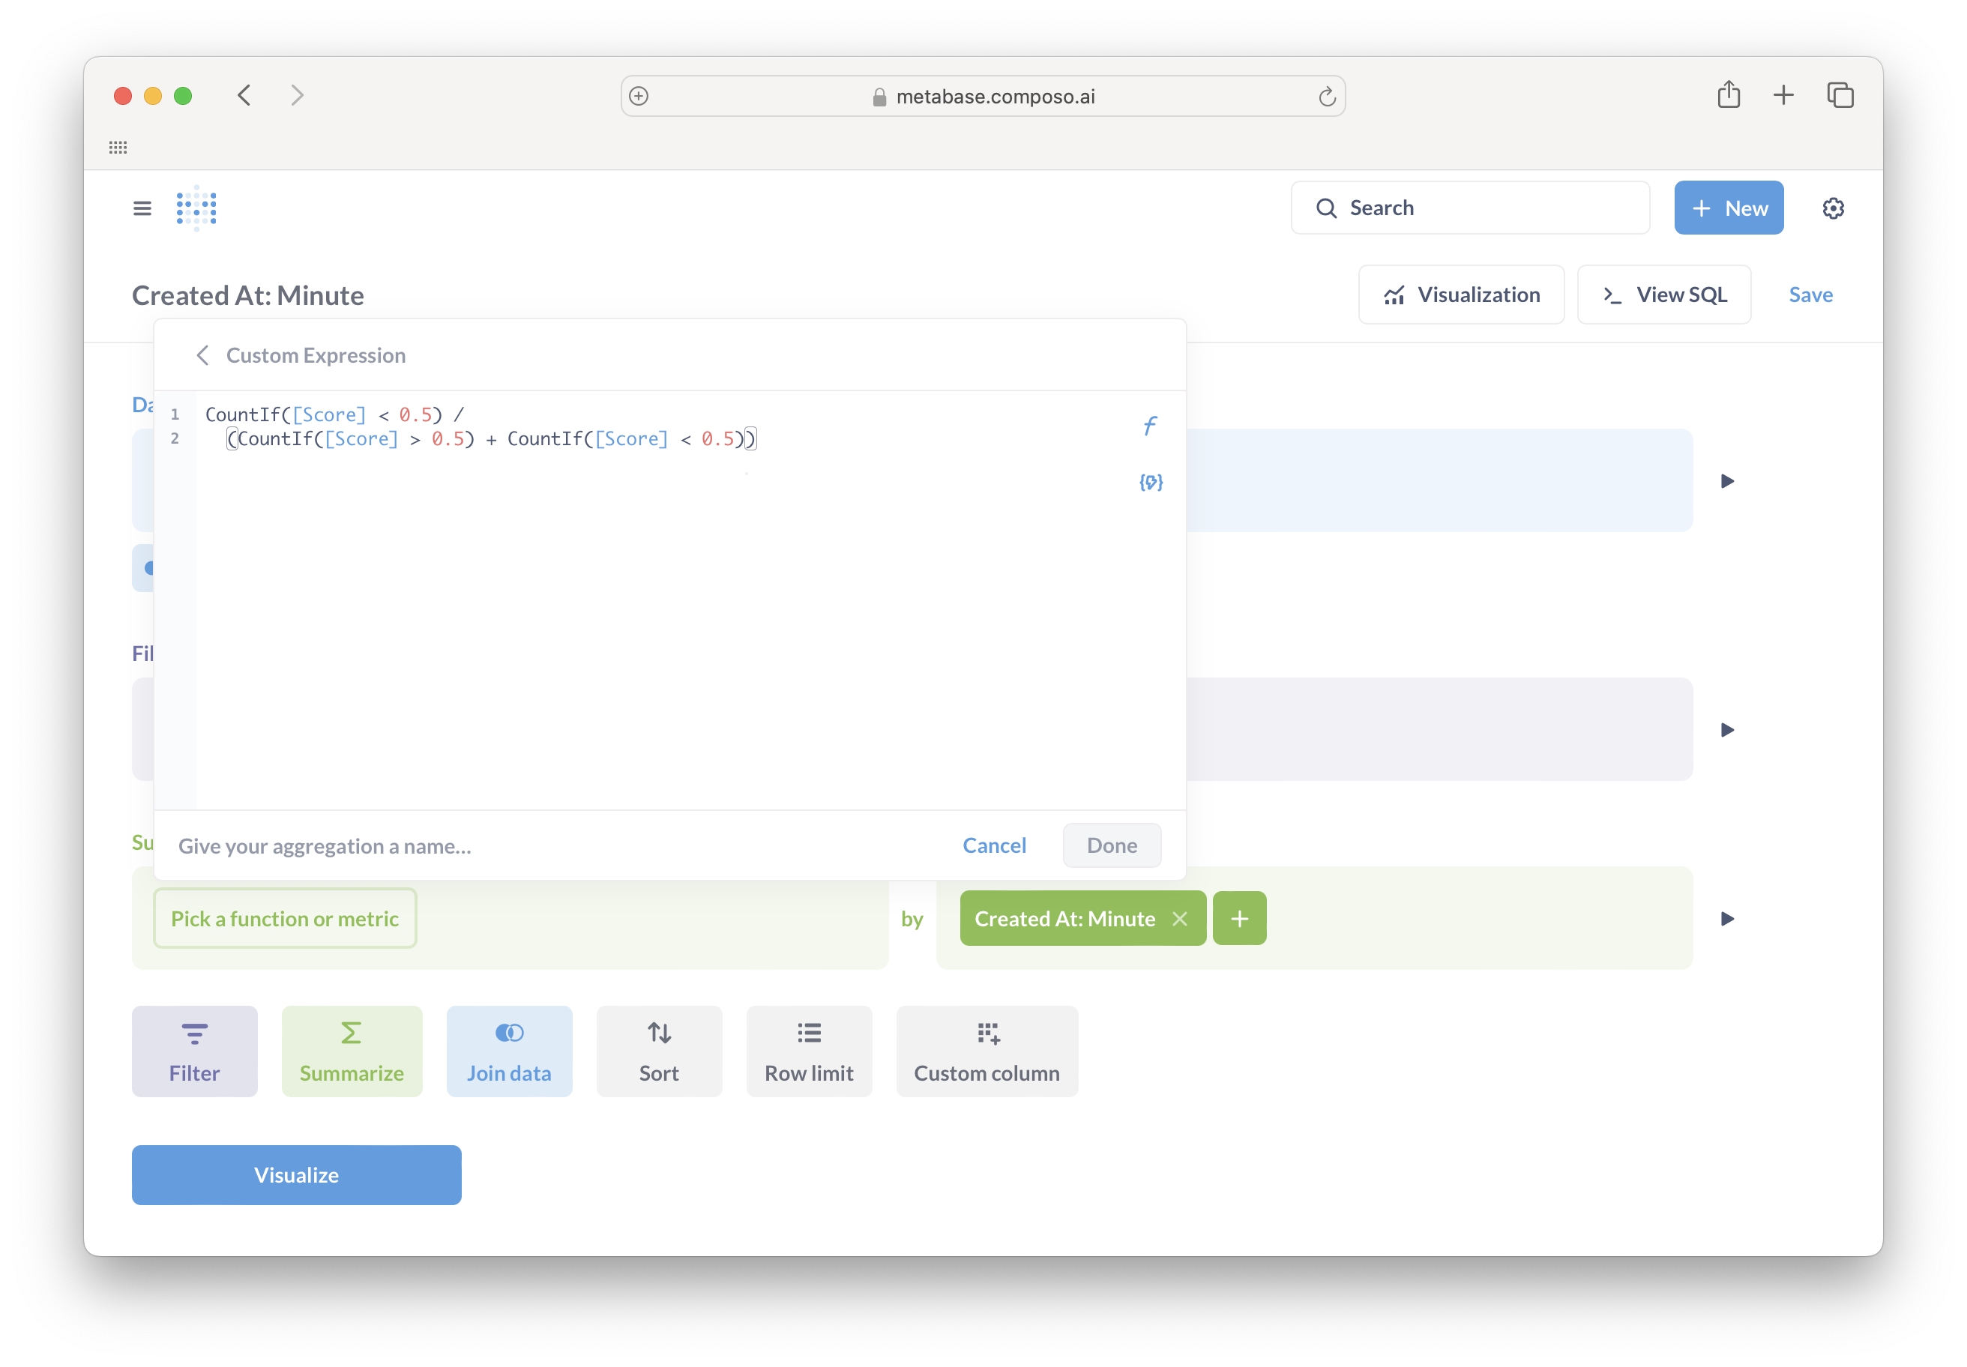Confirm the expression with Done
The width and height of the screenshot is (1967, 1367).
1111,845
